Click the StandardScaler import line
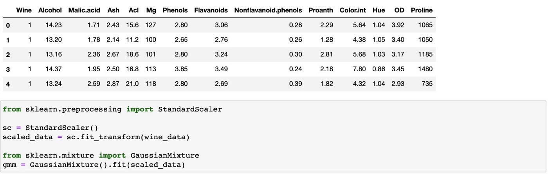 click(x=112, y=109)
